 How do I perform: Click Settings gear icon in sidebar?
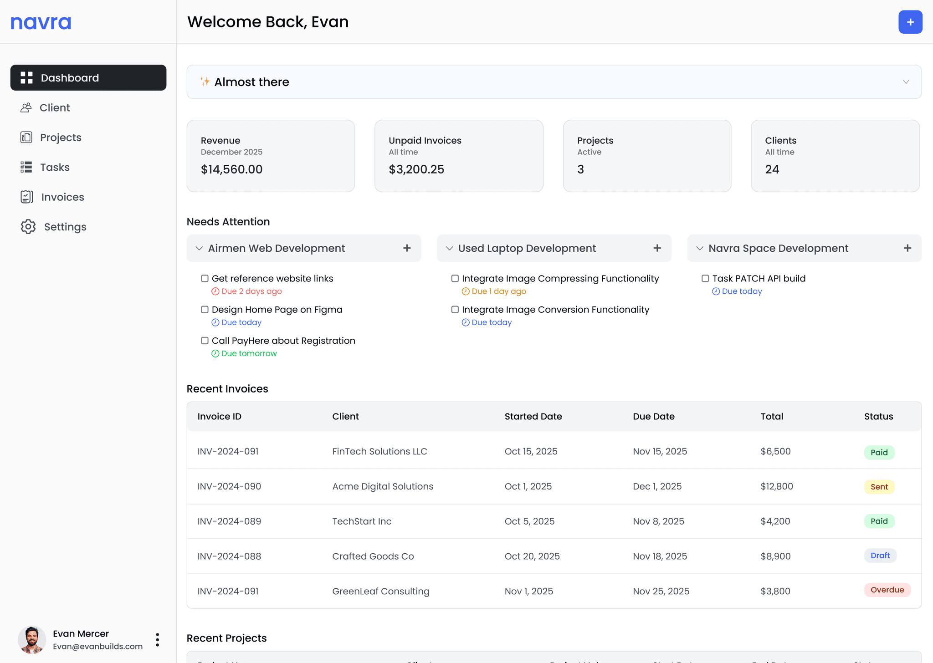[28, 227]
